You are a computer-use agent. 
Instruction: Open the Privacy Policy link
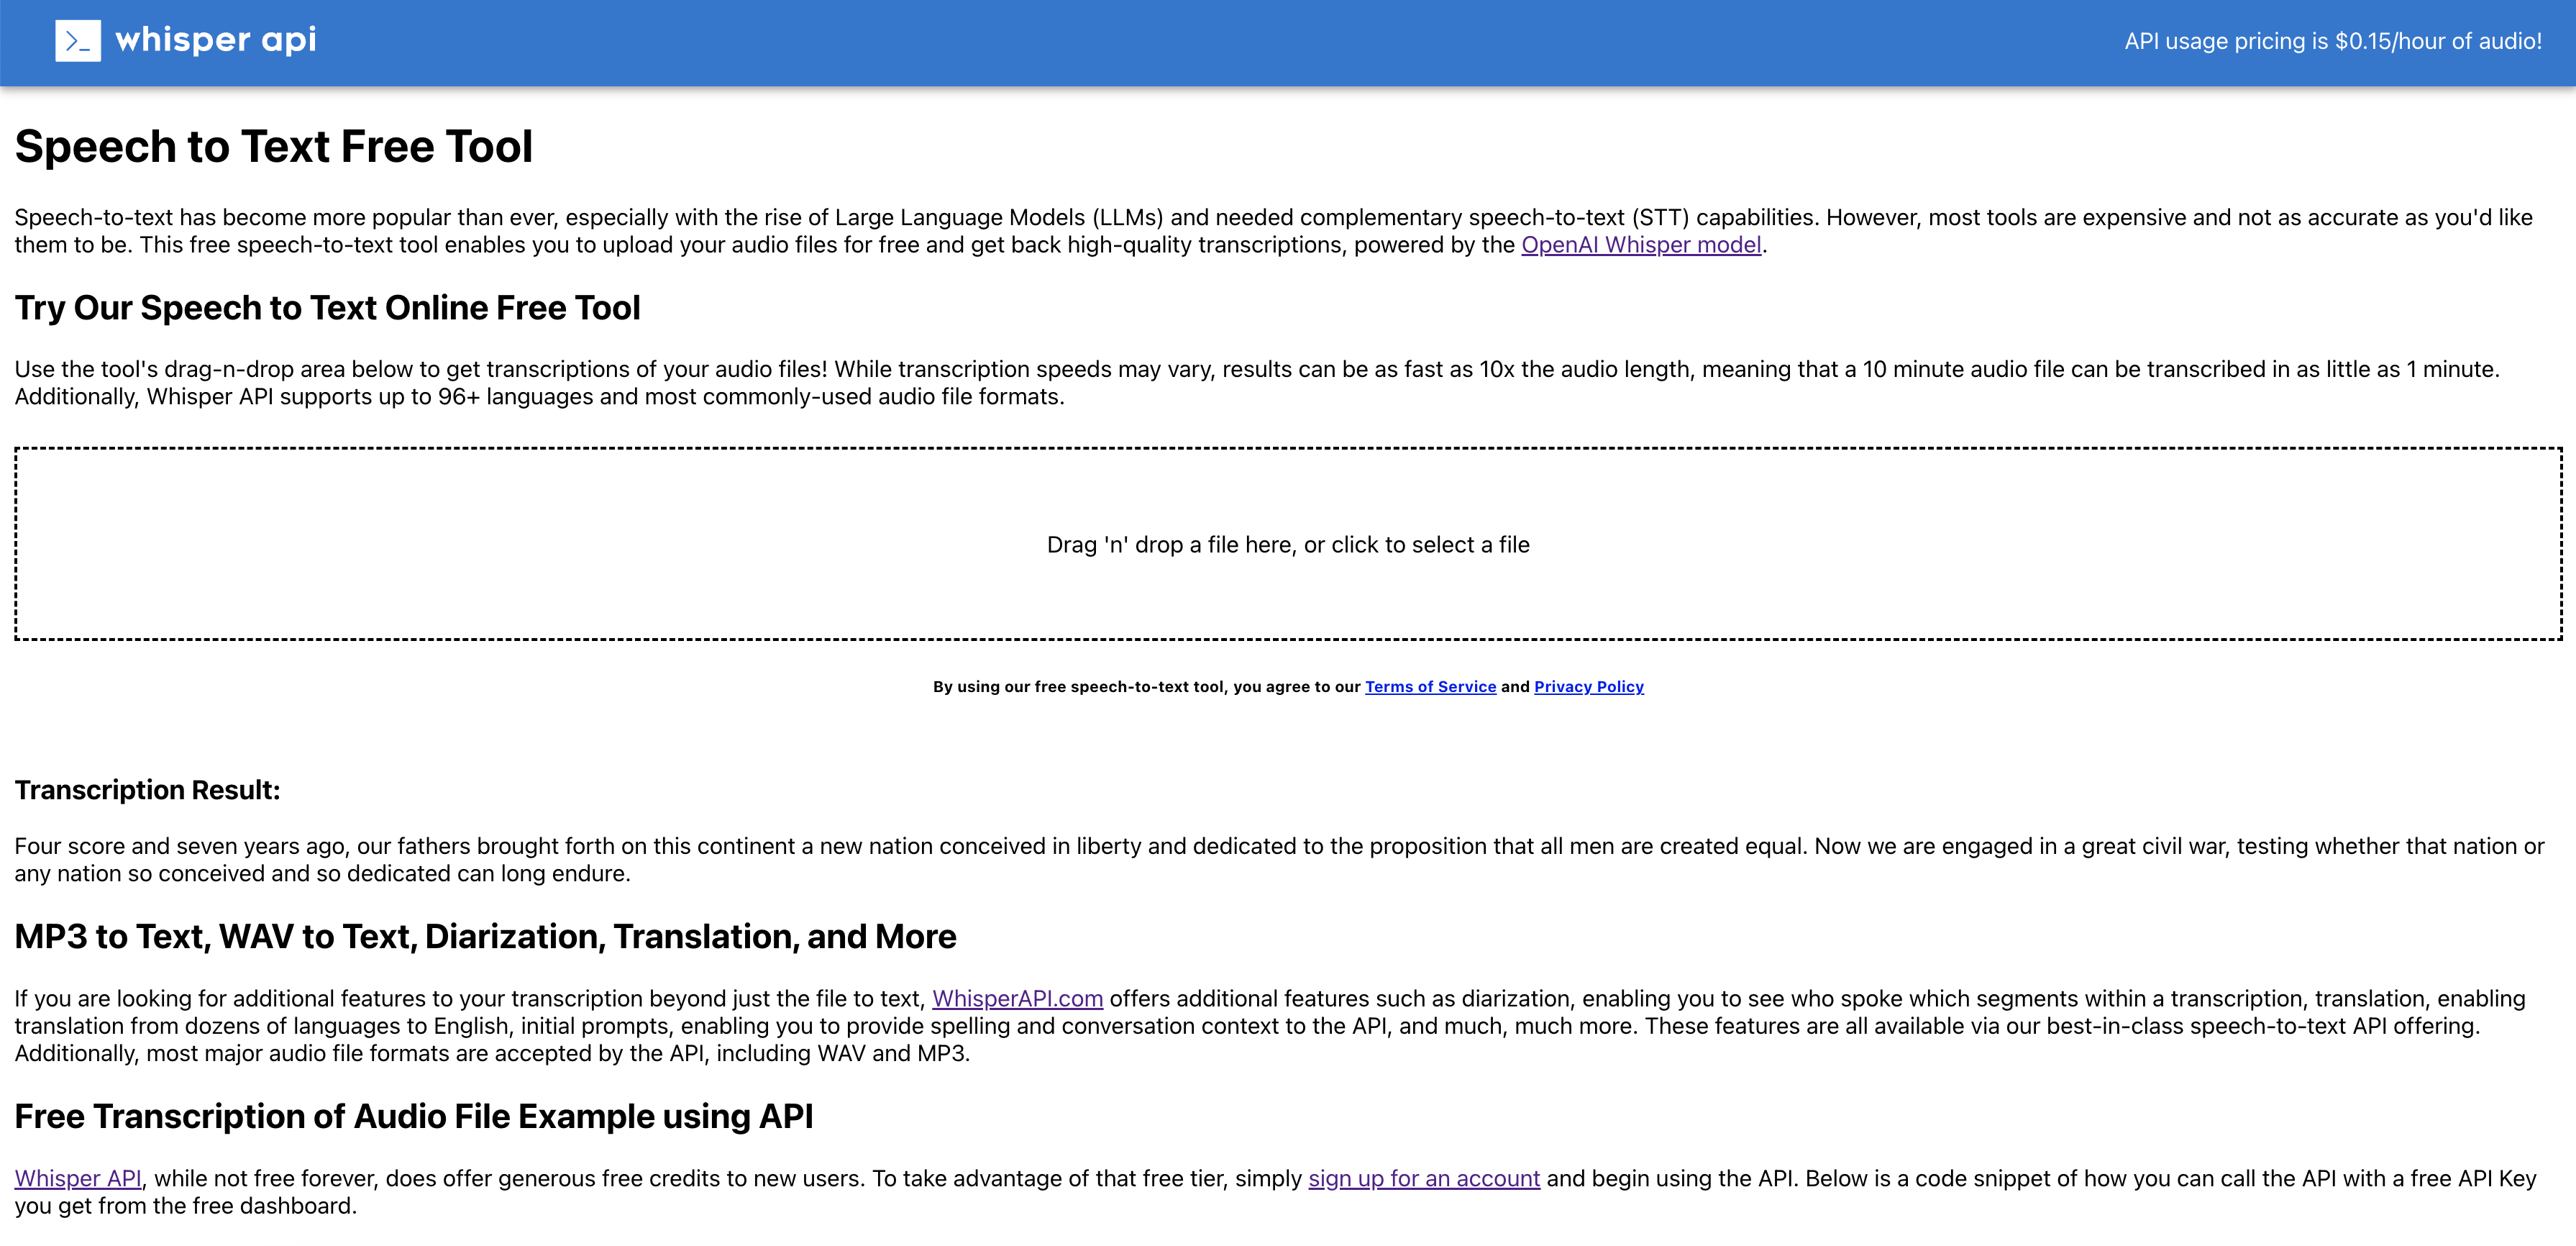pos(1588,687)
